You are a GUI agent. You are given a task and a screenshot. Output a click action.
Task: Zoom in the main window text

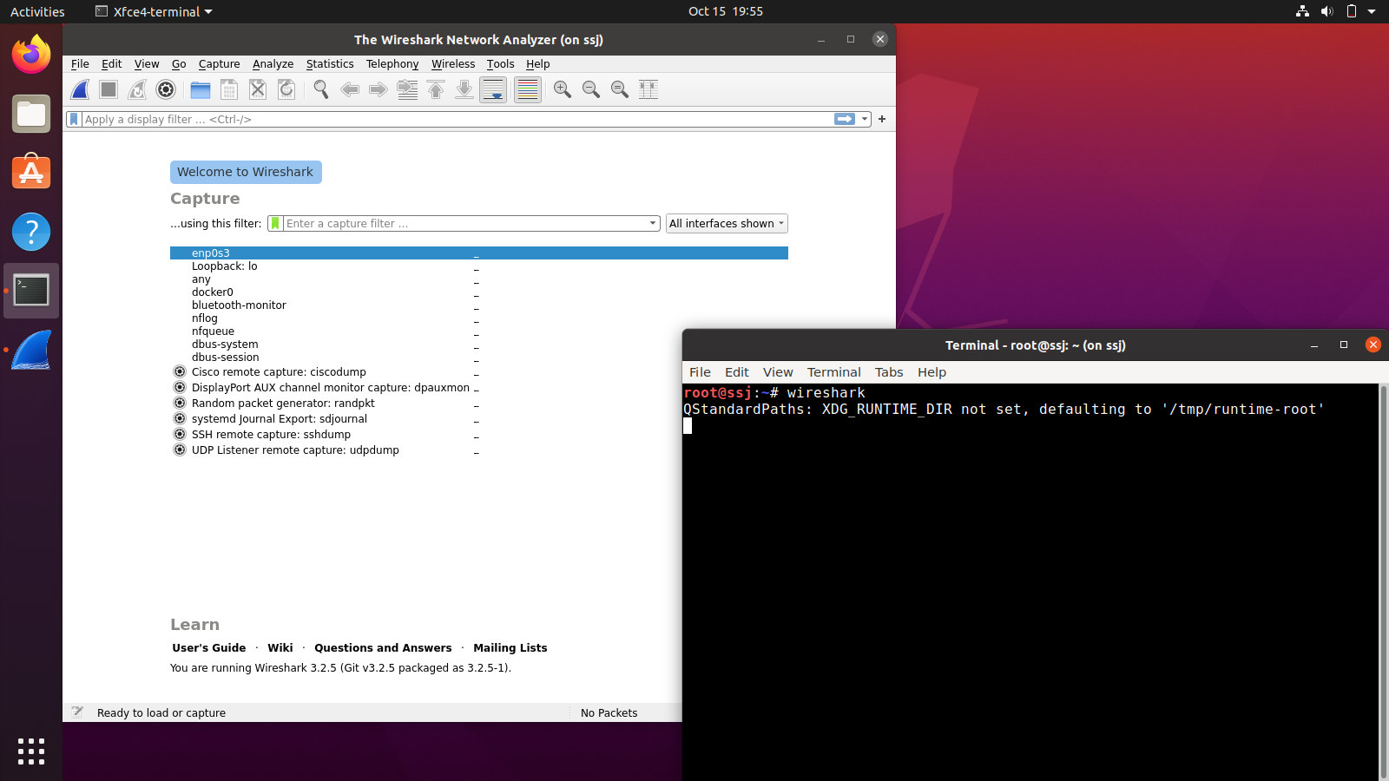563,89
